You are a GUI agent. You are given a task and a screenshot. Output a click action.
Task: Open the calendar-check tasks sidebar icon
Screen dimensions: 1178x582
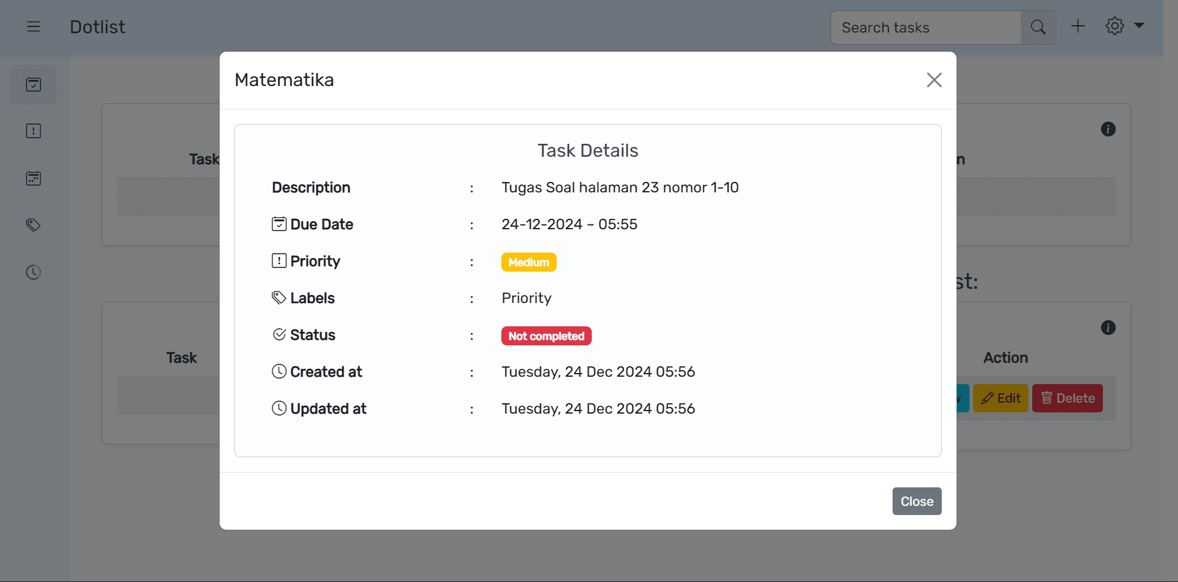(33, 85)
